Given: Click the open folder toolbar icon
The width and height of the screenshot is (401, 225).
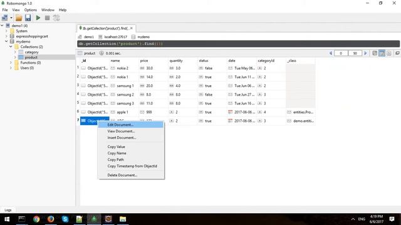Looking at the screenshot, I should pyautogui.click(x=19, y=18).
